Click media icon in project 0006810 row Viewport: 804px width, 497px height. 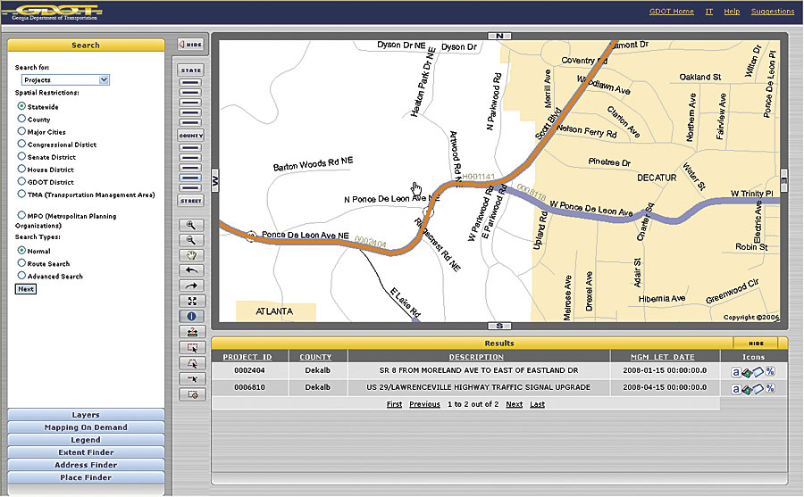(x=747, y=390)
